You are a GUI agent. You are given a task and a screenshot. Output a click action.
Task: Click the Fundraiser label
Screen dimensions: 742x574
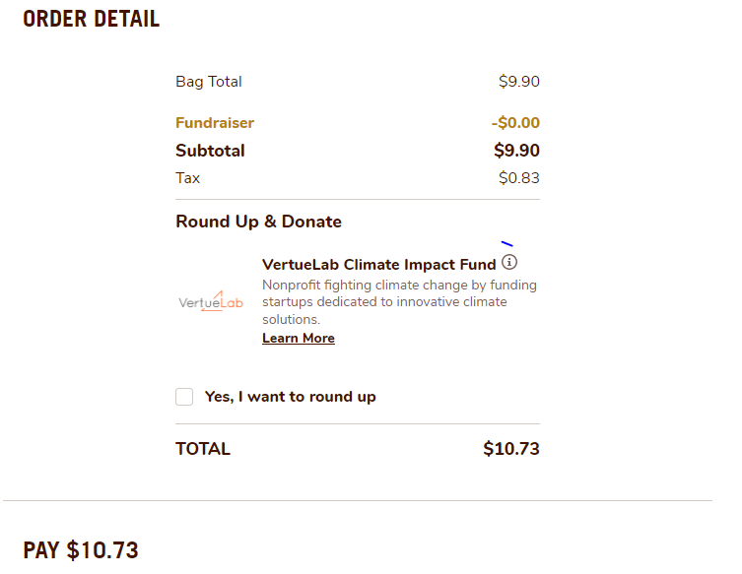click(x=214, y=123)
